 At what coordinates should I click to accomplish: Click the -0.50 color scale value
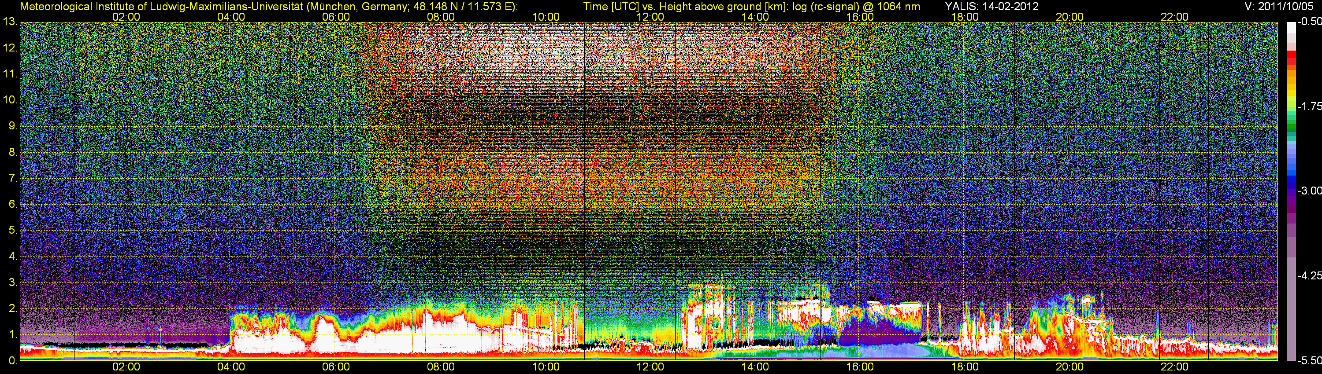1310,22
